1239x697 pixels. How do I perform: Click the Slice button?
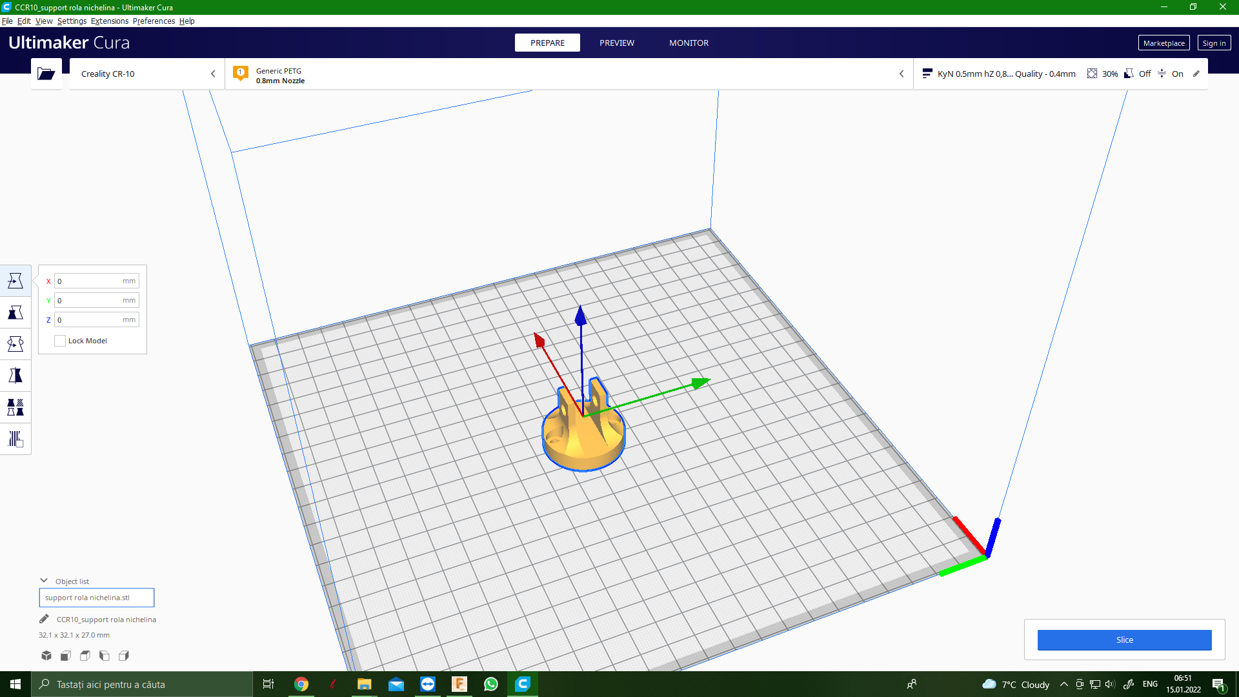click(1124, 640)
